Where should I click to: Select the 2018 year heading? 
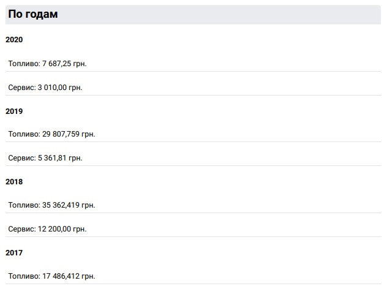[x=14, y=182]
